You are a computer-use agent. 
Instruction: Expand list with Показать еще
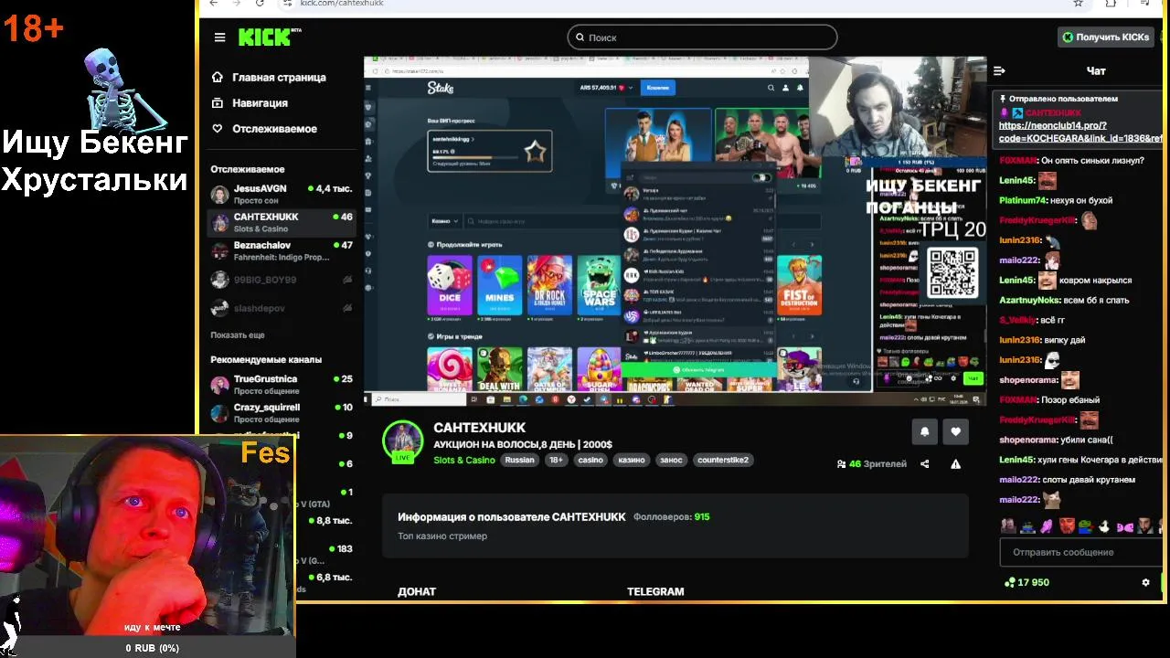click(x=237, y=335)
